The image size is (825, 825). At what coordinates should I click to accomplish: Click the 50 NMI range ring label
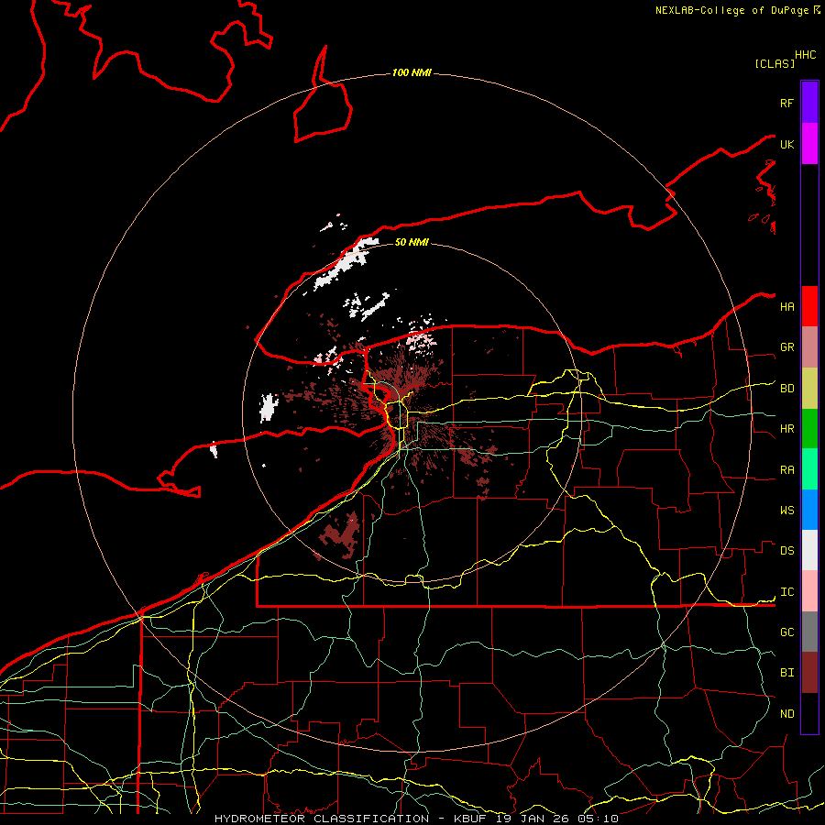point(412,242)
